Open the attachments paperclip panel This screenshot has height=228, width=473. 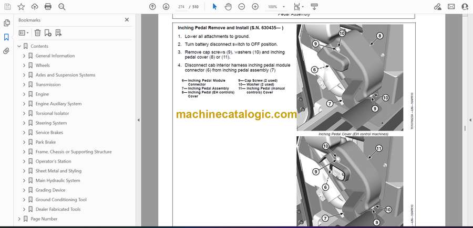click(6, 51)
